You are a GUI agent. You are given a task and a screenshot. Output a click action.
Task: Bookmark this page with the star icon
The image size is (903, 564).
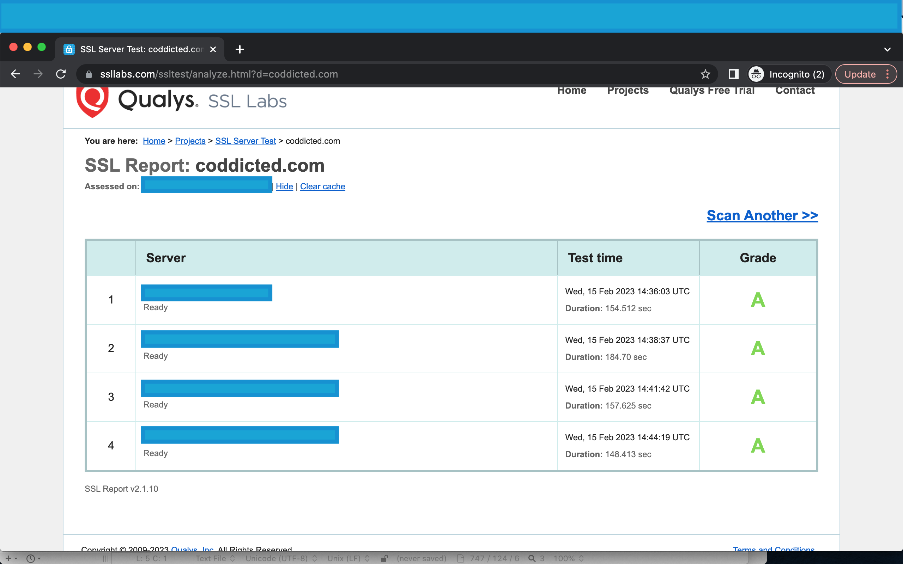point(705,74)
